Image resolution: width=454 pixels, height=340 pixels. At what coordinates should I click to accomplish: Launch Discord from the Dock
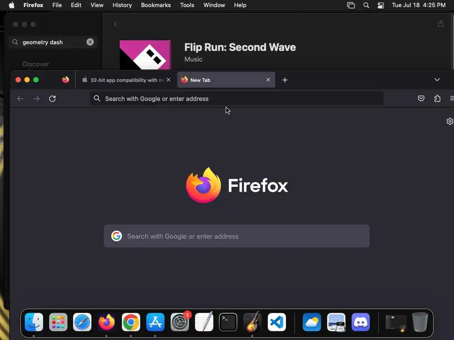[360, 322]
